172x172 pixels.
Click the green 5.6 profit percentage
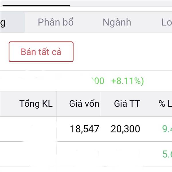click(167, 154)
